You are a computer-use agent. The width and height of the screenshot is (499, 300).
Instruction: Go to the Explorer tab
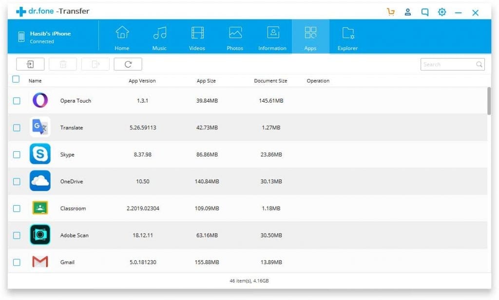(347, 36)
